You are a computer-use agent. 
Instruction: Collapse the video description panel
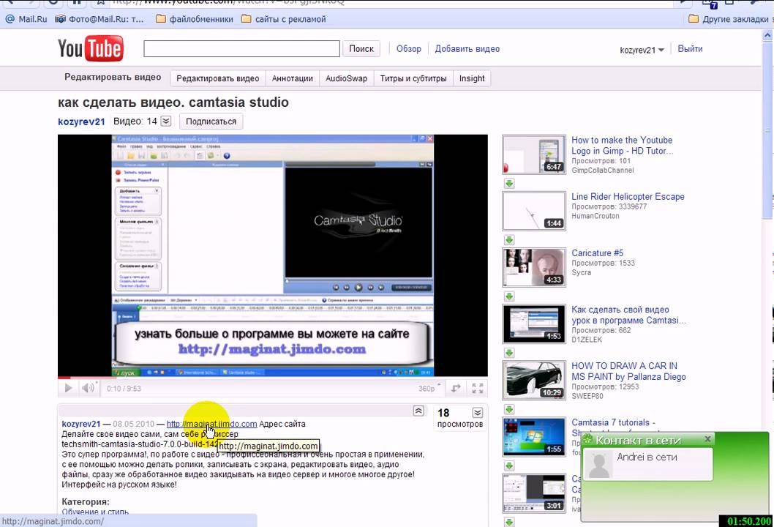pyautogui.click(x=418, y=411)
